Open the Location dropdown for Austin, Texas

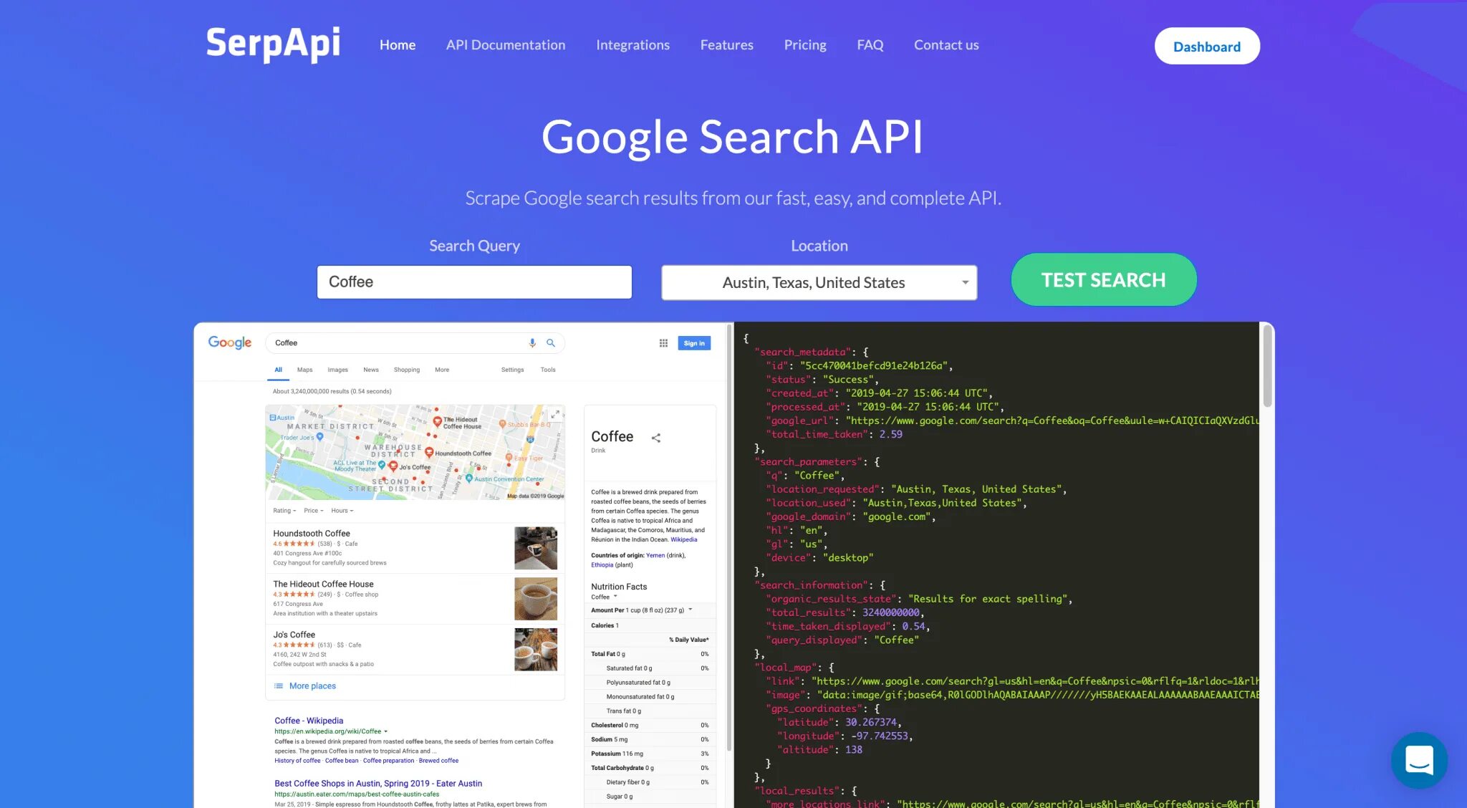click(819, 282)
